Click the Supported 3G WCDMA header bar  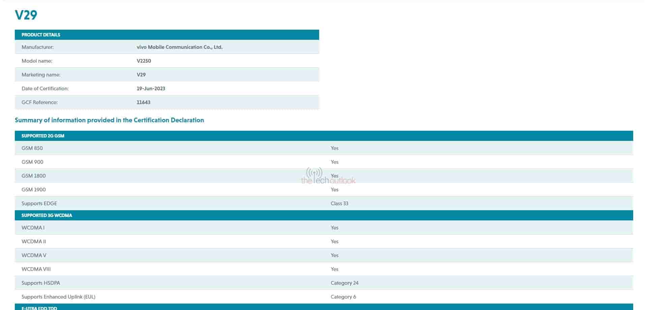(47, 215)
